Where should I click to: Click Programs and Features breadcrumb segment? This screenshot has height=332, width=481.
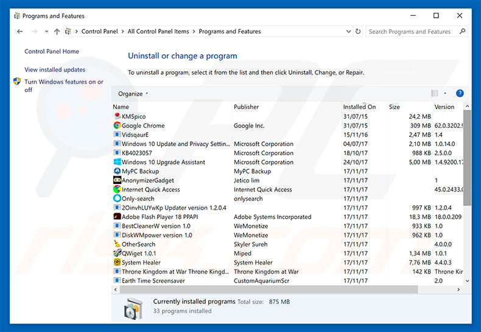click(230, 31)
